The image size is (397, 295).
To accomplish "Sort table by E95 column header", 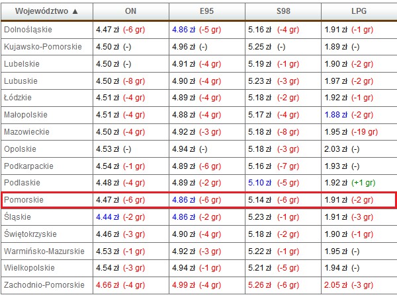I will [207, 11].
